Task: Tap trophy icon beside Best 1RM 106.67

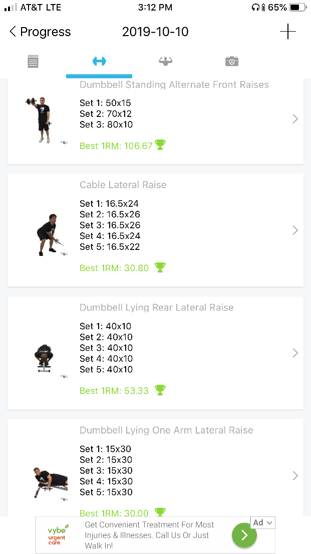Action: pos(160,145)
